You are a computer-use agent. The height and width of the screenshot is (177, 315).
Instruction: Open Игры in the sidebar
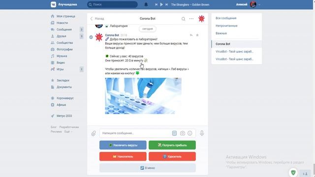click(x=60, y=69)
